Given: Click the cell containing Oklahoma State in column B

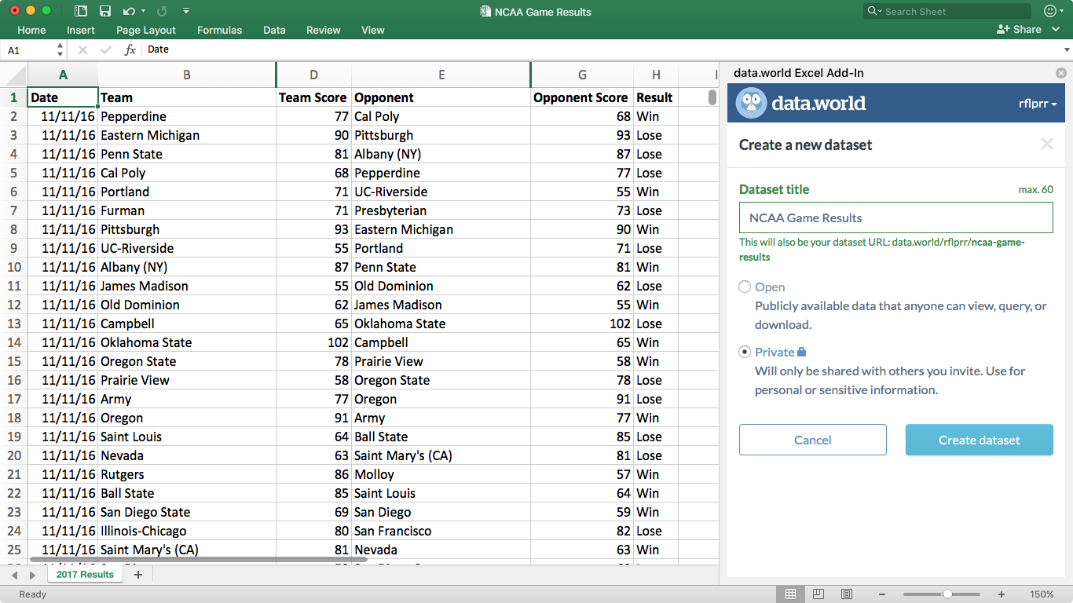Looking at the screenshot, I should [187, 342].
